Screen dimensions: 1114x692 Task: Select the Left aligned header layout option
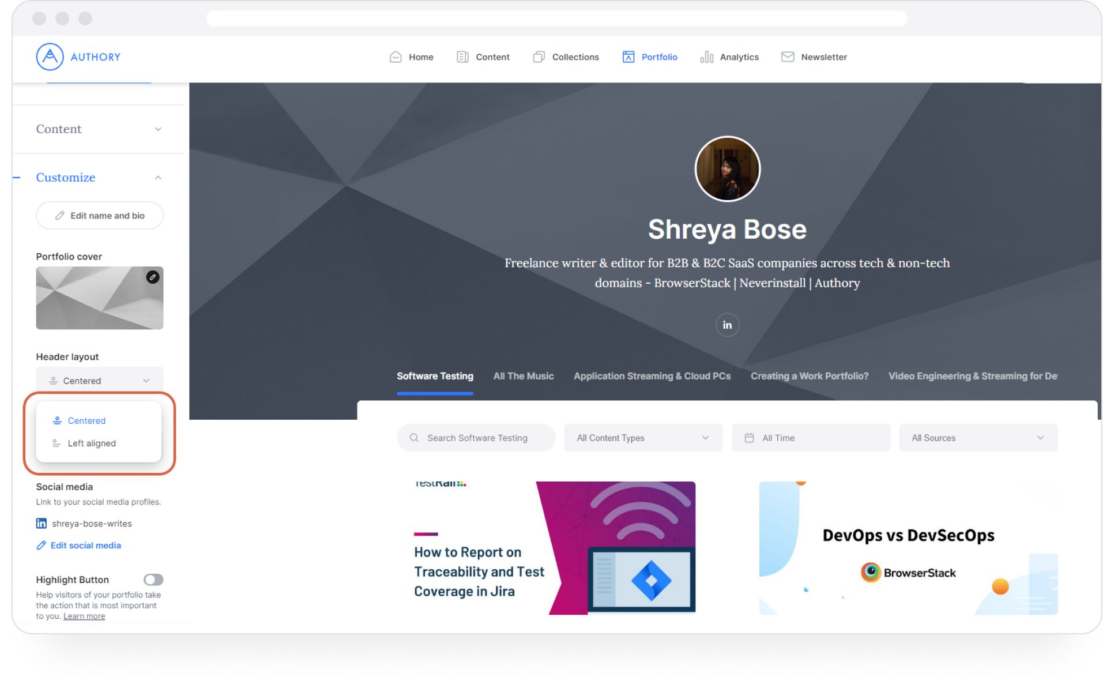pyautogui.click(x=91, y=443)
